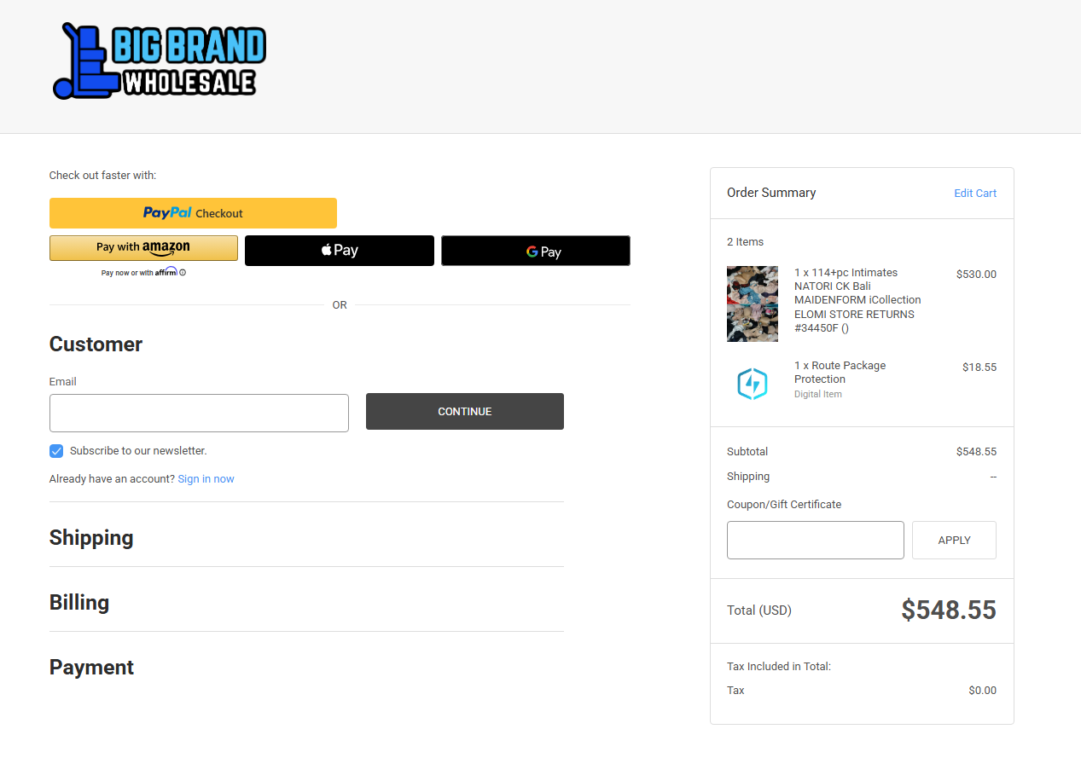The image size is (1081, 758).
Task: Click the Route Package Protection item name
Action: coord(840,372)
